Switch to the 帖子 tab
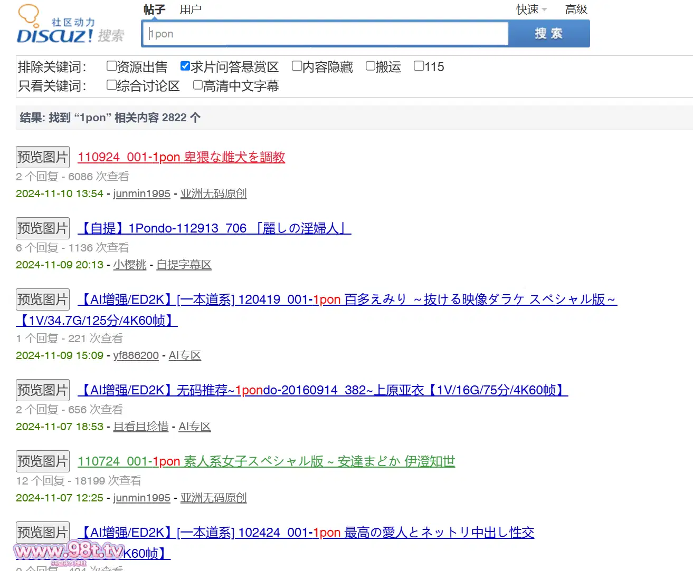Viewport: 693px width, 571px height. pos(154,9)
